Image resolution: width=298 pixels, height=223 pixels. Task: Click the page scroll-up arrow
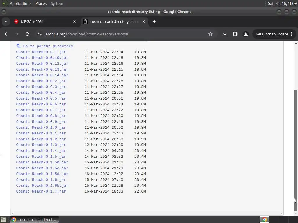[296, 44]
